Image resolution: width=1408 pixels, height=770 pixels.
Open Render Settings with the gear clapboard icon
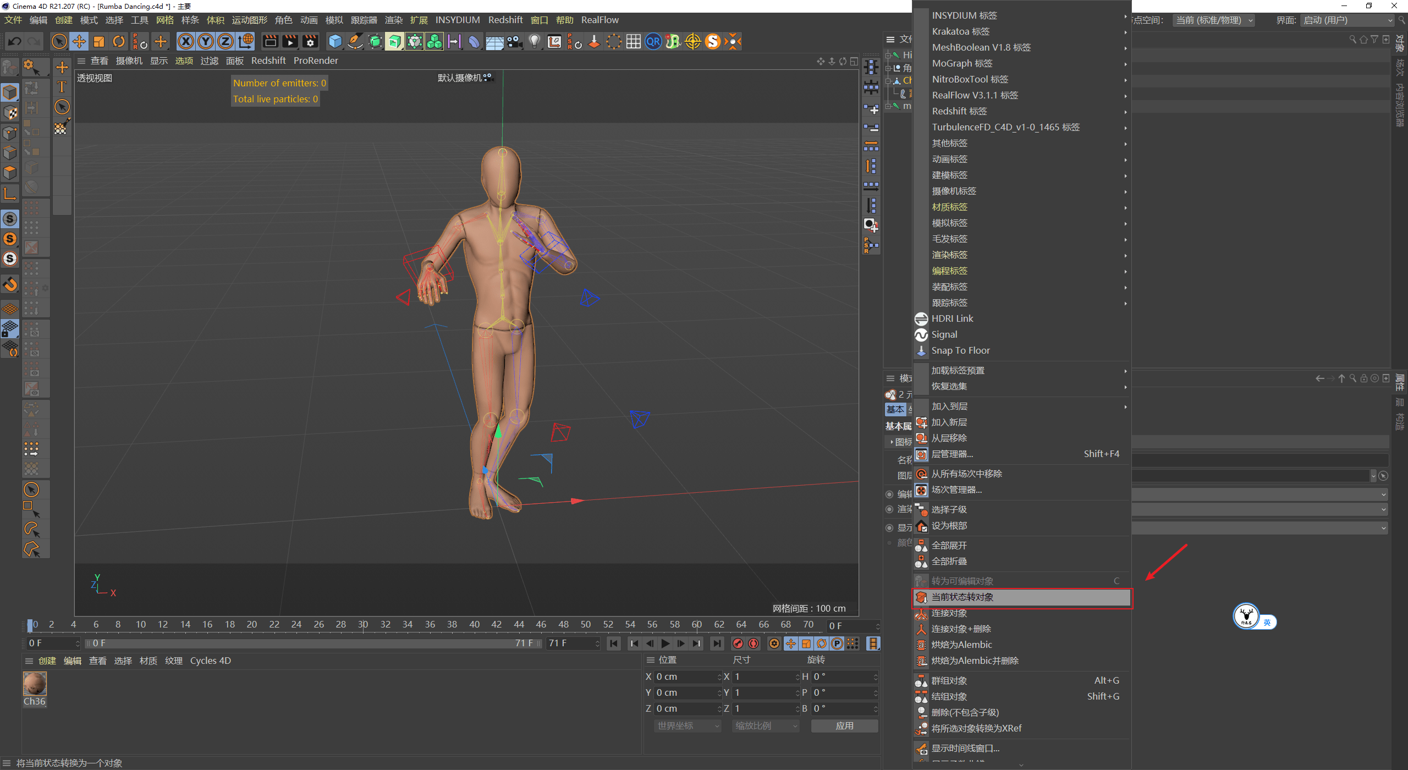[x=310, y=41]
